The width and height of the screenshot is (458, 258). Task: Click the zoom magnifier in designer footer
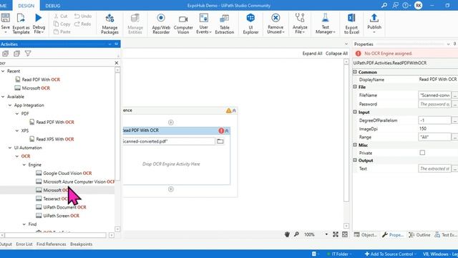click(x=296, y=234)
